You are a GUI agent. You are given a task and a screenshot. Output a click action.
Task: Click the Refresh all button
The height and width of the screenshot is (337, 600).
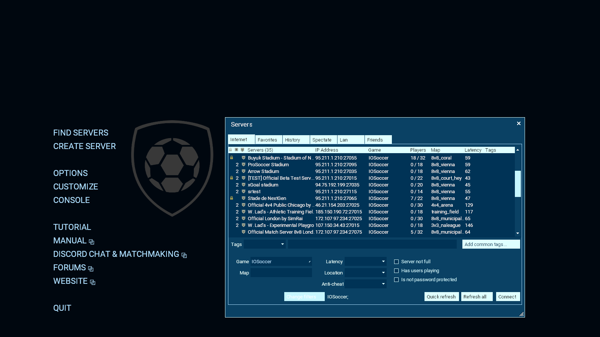point(477,297)
